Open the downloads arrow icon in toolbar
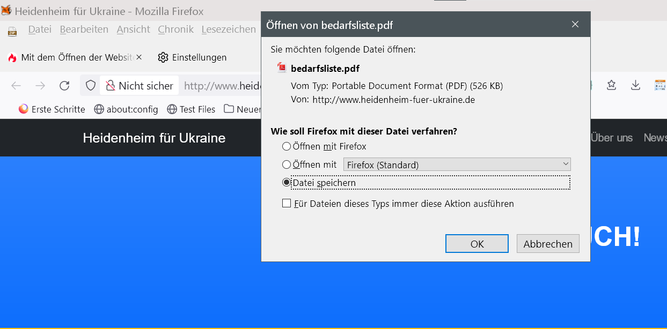Image resolution: width=667 pixels, height=329 pixels. pos(635,85)
